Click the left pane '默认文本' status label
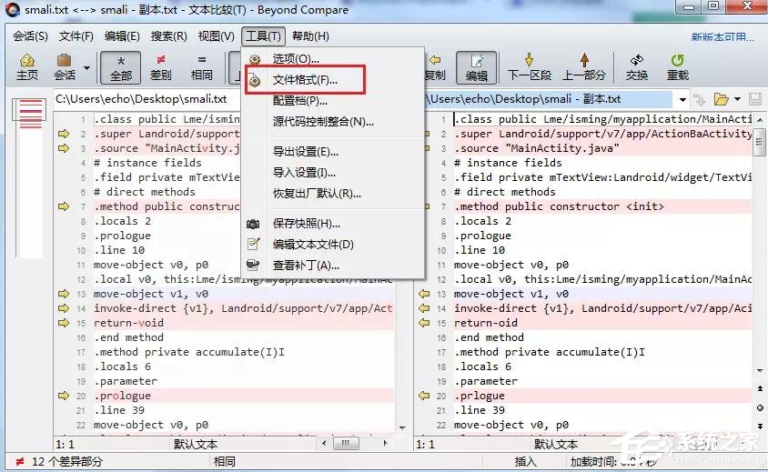The height and width of the screenshot is (472, 768). 195,444
